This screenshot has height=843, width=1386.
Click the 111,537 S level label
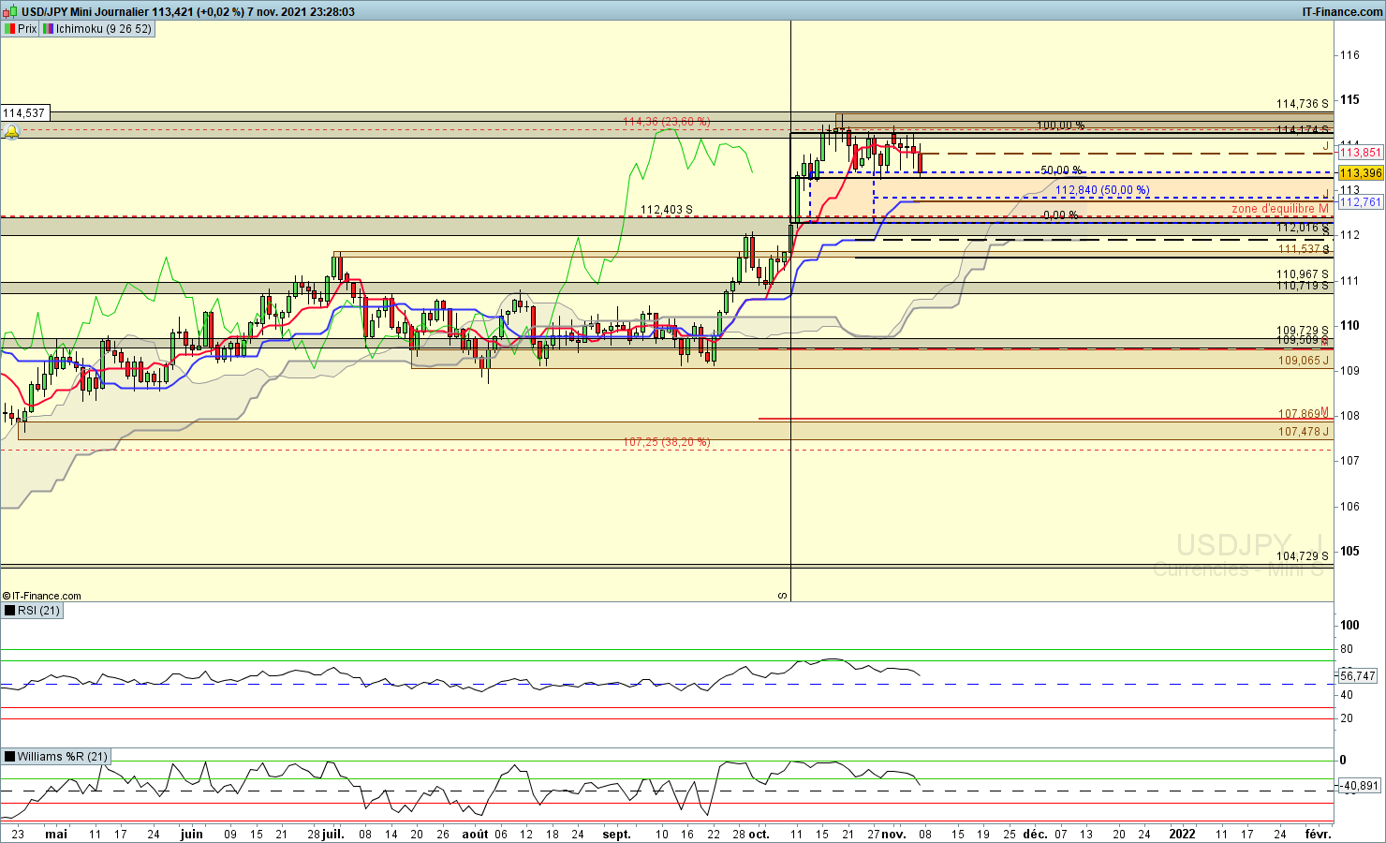click(x=1304, y=249)
